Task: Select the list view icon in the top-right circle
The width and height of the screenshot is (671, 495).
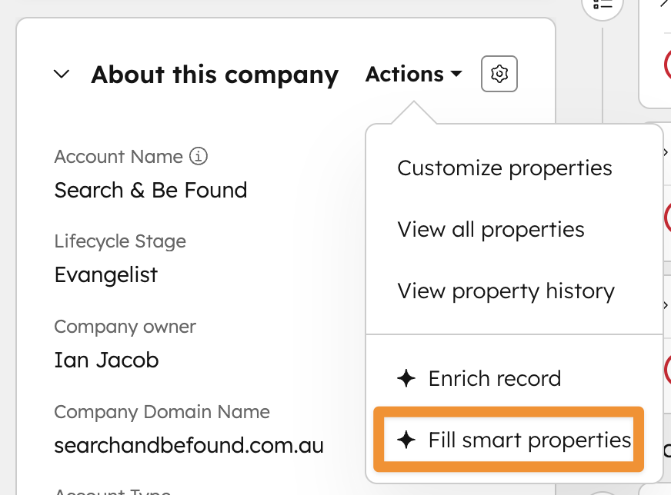Action: pyautogui.click(x=602, y=6)
